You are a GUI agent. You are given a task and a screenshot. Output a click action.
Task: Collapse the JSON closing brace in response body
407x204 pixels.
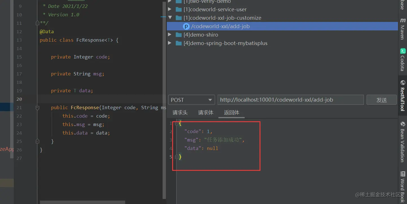pos(177,157)
